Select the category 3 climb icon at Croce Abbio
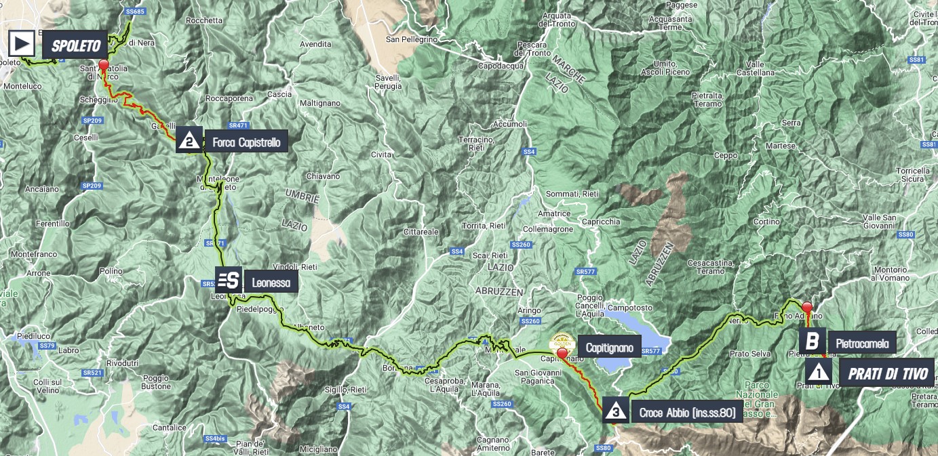Viewport: 938px width, 456px height. click(x=615, y=411)
